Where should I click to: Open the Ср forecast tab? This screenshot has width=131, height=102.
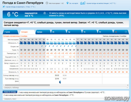(74, 32)
